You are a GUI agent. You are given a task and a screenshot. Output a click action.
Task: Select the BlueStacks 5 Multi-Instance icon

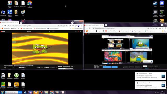[x=3, y=86]
